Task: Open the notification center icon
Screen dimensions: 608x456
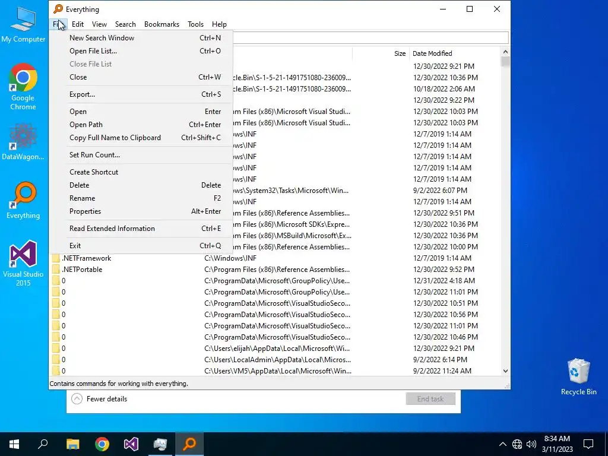Action: point(588,444)
